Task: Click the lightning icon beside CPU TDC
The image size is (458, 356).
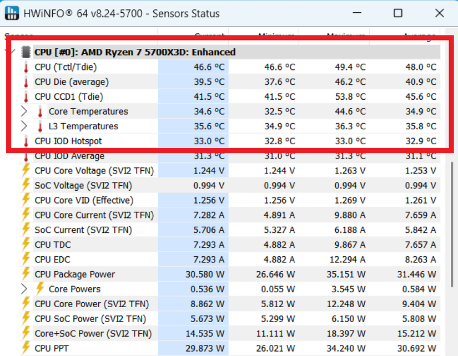Action: pos(26,245)
